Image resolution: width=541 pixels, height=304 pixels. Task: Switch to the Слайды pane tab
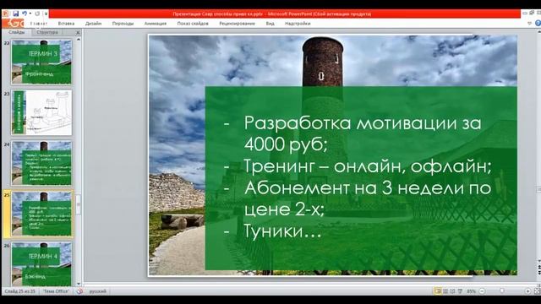click(x=17, y=32)
